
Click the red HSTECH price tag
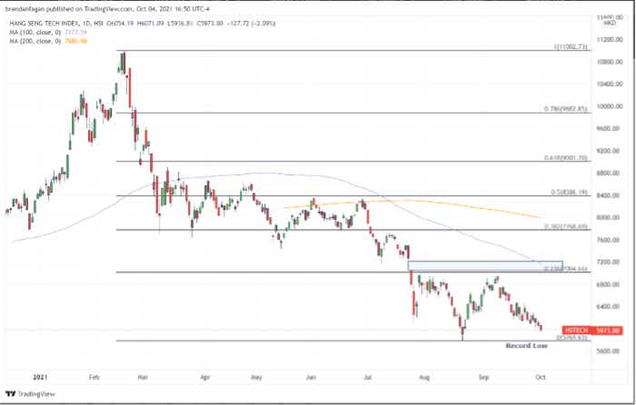point(592,331)
